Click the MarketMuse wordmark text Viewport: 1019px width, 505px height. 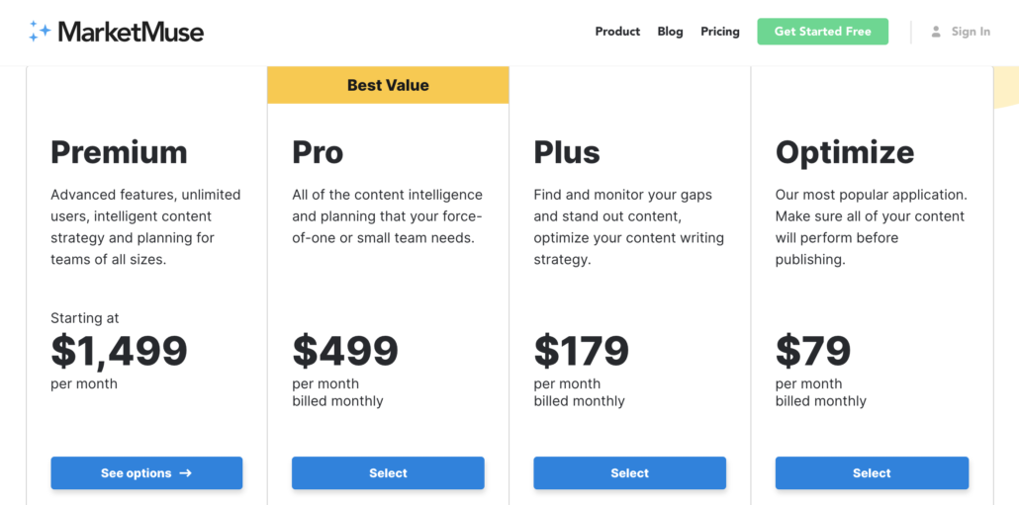tap(131, 32)
